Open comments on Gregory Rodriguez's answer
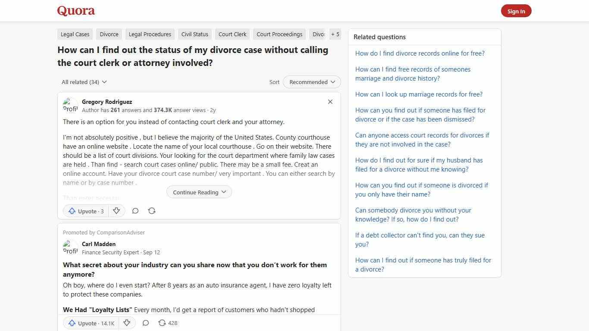 coord(135,211)
